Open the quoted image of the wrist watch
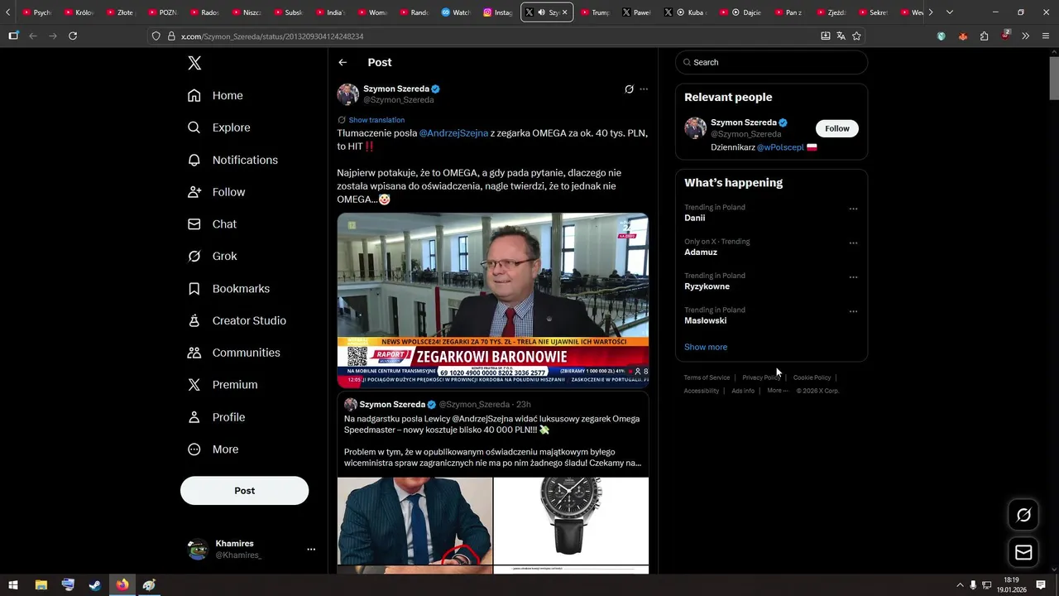1059x596 pixels. [x=414, y=521]
